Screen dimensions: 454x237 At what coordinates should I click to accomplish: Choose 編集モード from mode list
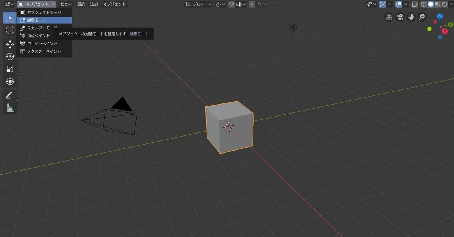coord(44,20)
